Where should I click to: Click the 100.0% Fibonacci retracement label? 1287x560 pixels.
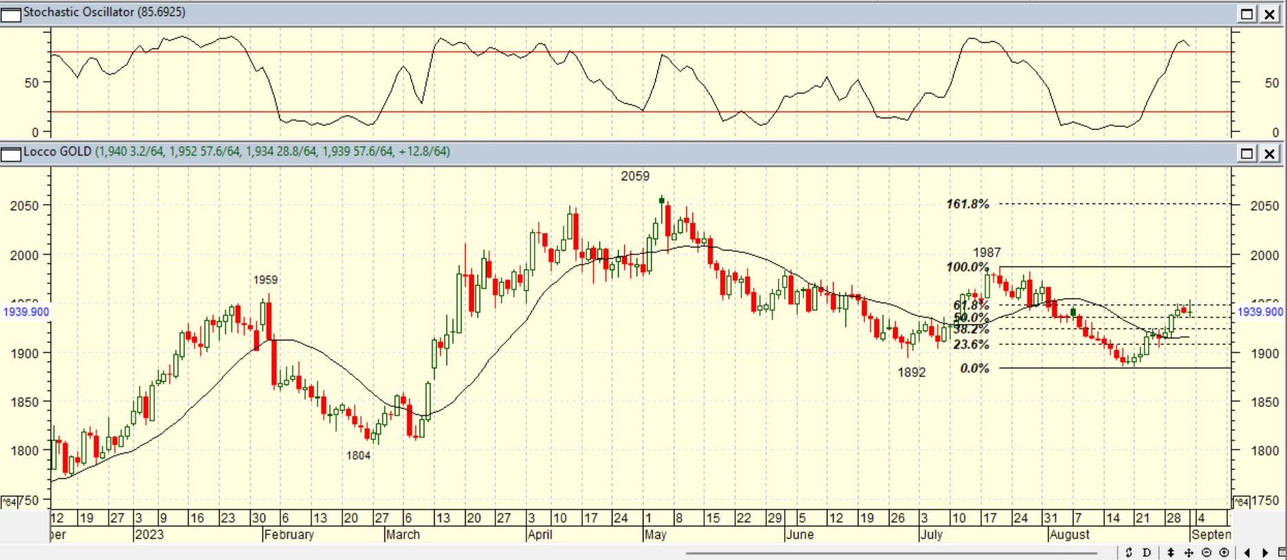(x=967, y=267)
